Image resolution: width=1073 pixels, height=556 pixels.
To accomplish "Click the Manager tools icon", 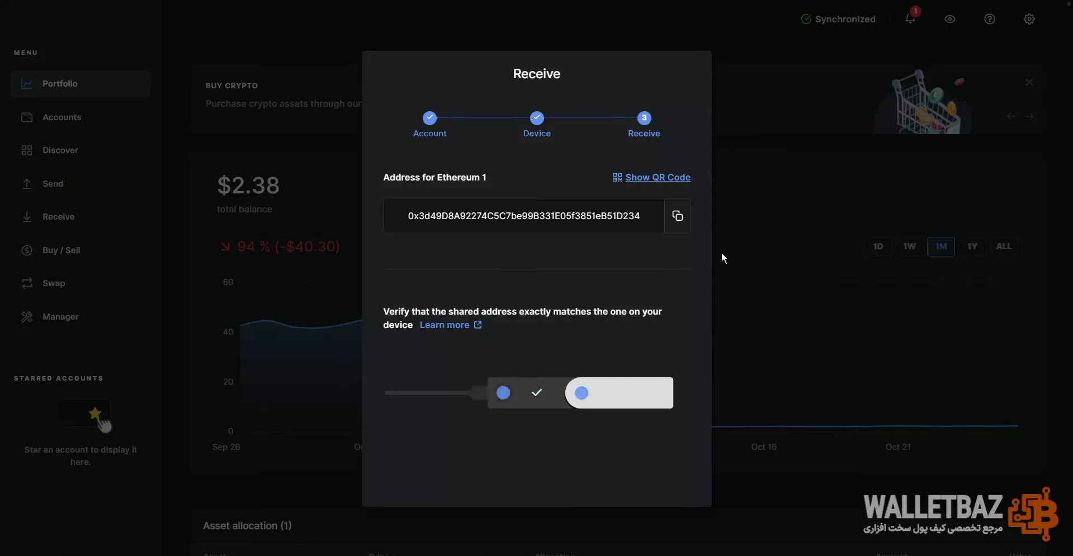I will [27, 317].
